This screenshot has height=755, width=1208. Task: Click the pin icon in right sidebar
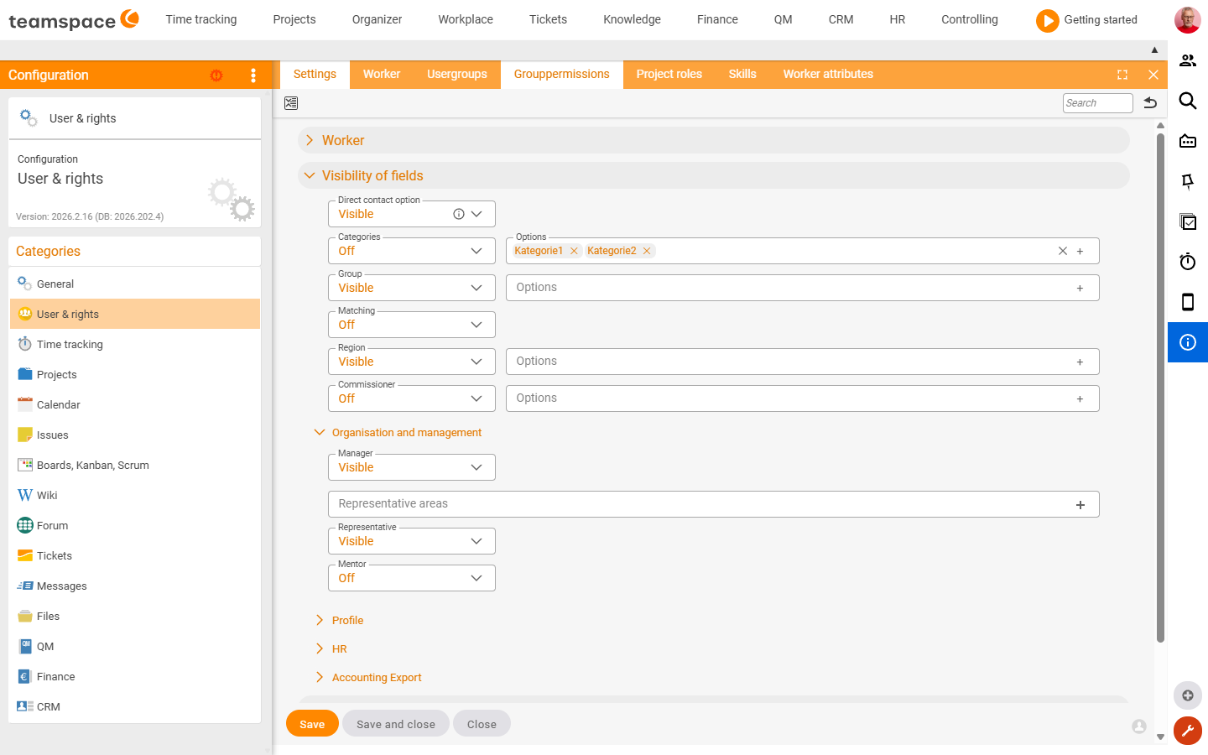tap(1188, 181)
